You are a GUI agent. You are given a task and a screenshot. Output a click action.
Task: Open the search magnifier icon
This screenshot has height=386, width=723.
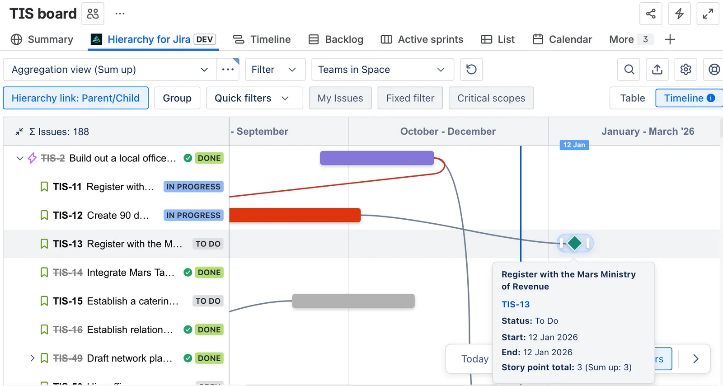click(x=629, y=70)
